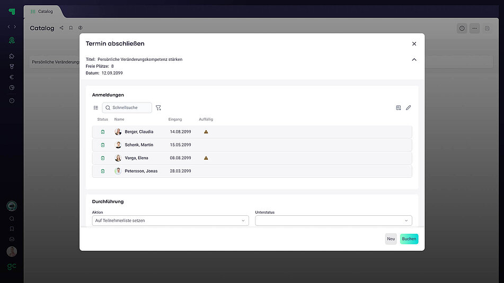Open the Aktion dropdown
Viewport: 504px width, 283px height.
click(170, 221)
